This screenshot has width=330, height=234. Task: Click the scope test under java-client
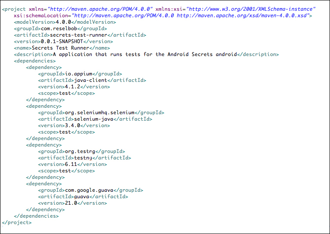[x=65, y=93]
